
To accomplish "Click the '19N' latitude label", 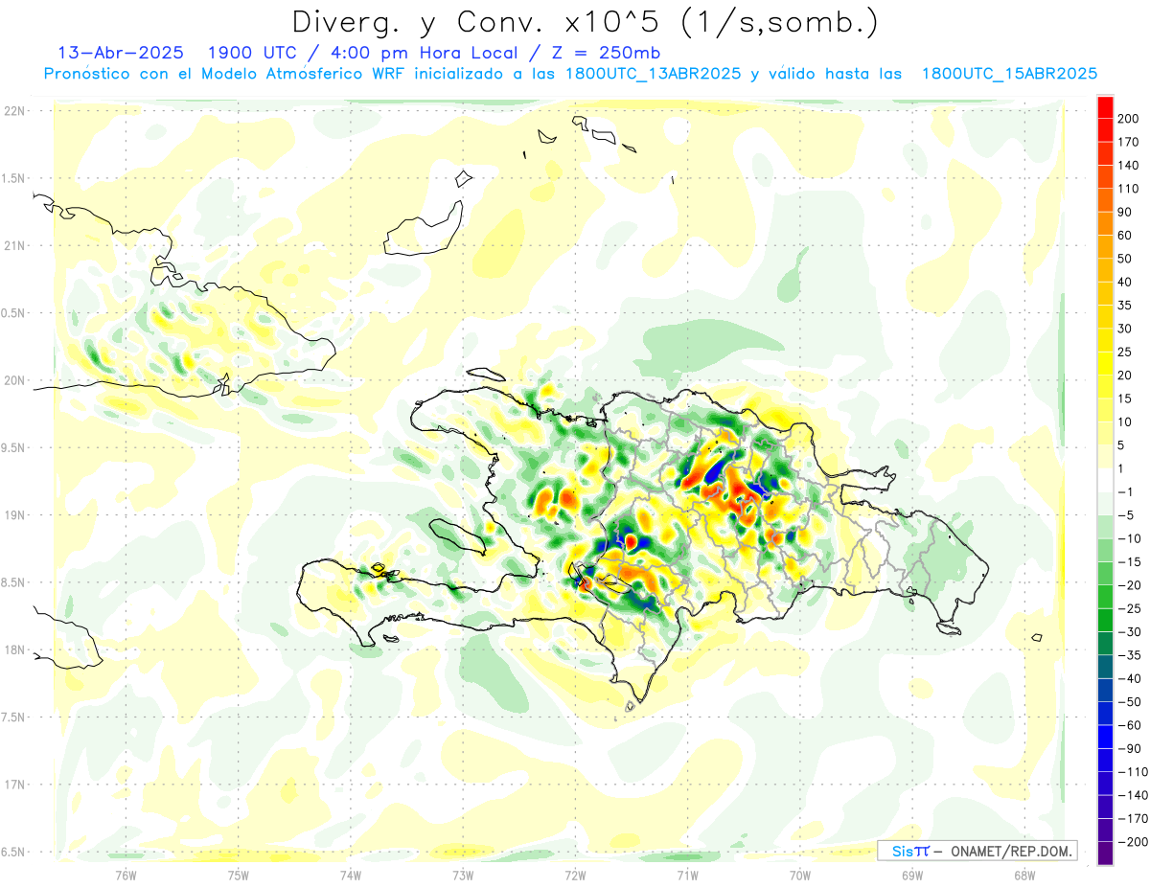I will [13, 515].
